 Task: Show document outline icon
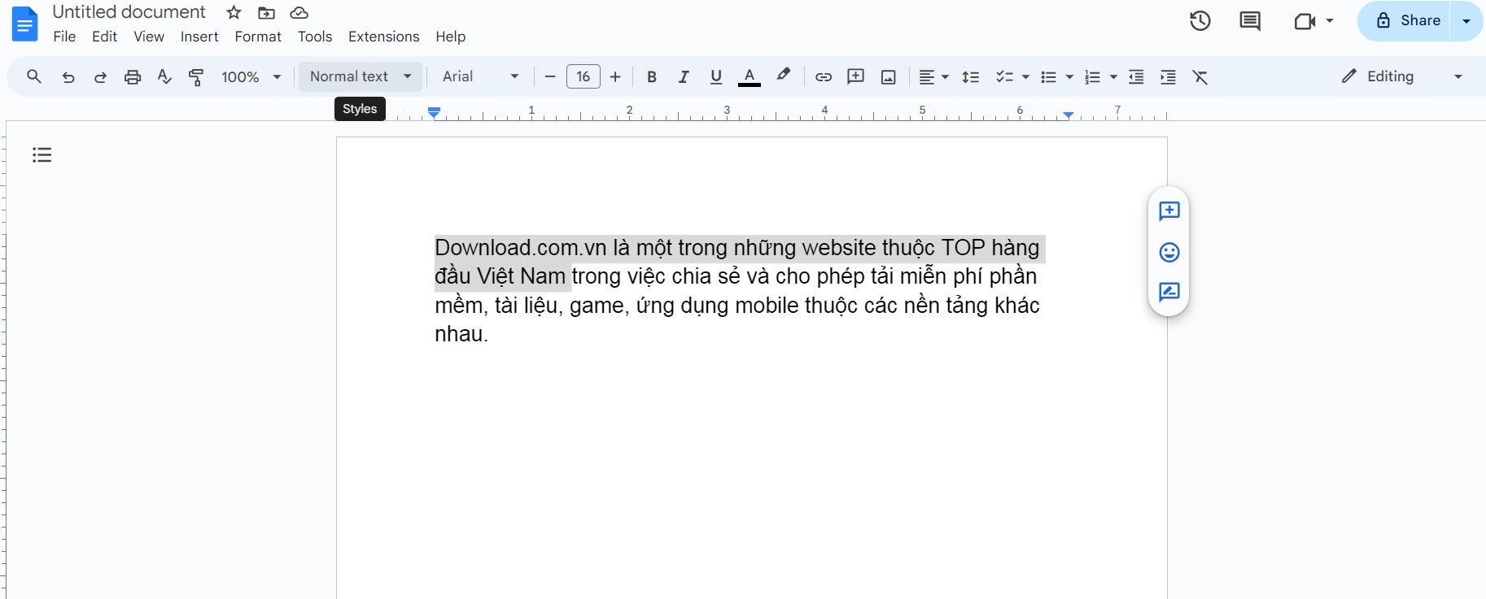(x=42, y=154)
